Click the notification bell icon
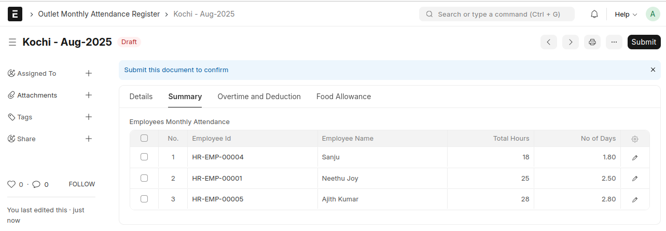This screenshot has height=231, width=666. 594,14
